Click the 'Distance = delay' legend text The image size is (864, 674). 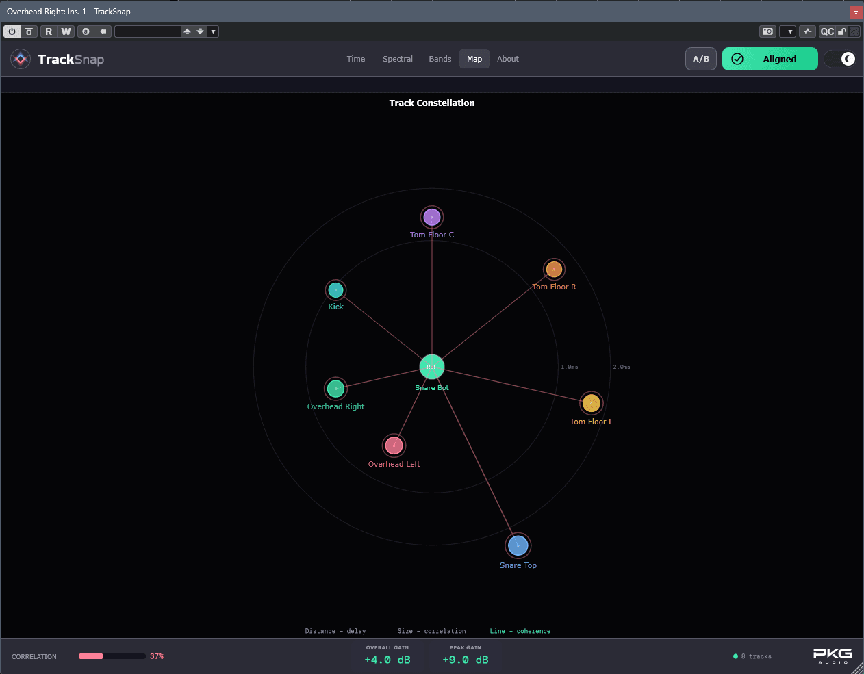click(335, 631)
